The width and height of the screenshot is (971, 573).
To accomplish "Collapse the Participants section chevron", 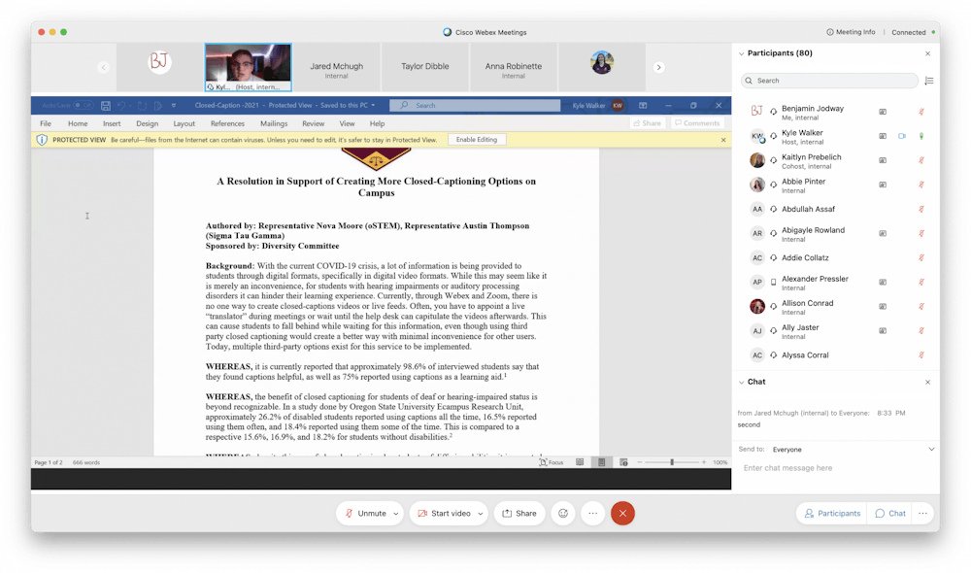I will click(x=741, y=53).
